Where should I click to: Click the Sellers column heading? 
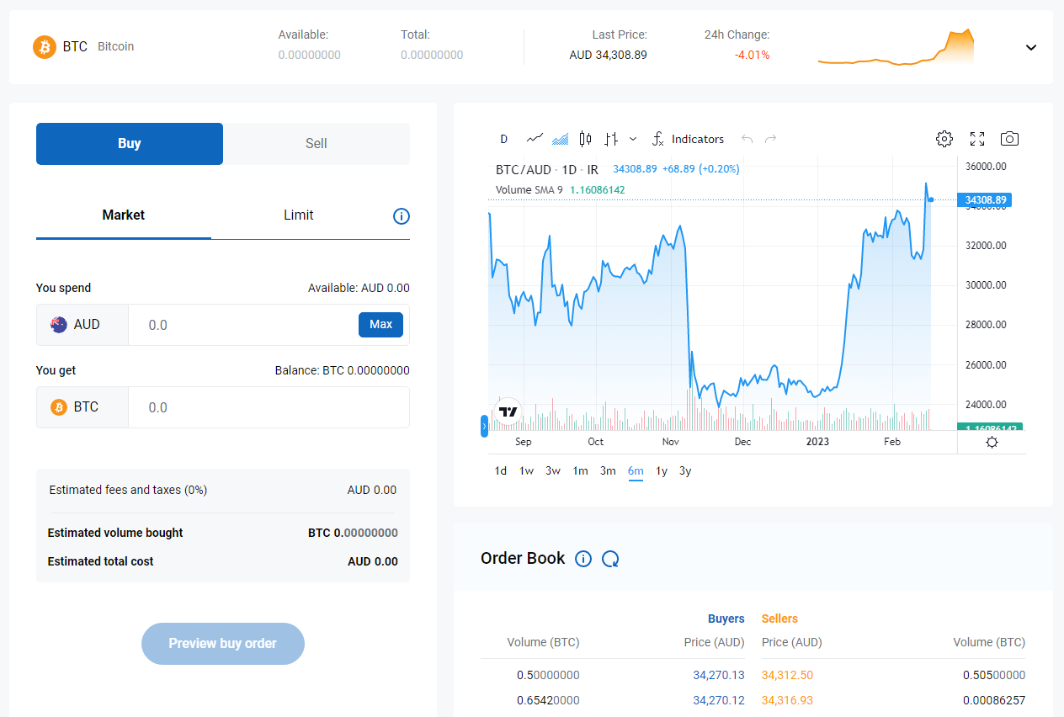(x=779, y=619)
